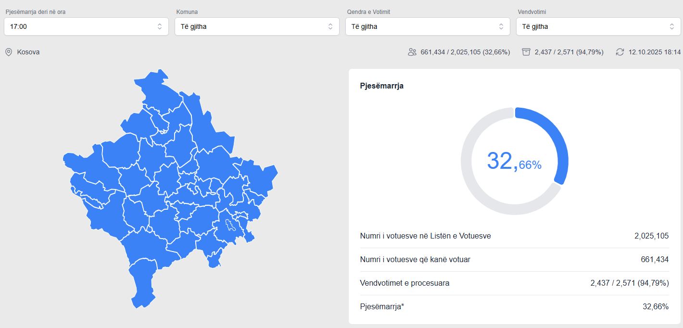Open the Pjesëmarrja deri në ora dropdown

[82, 26]
